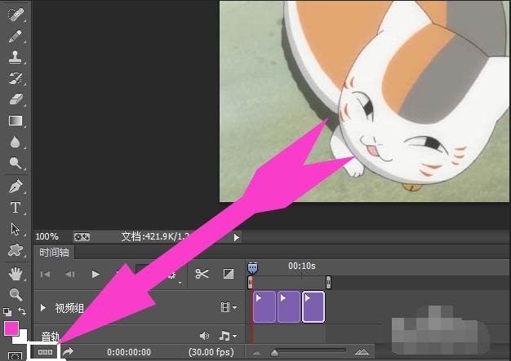Select the Healing Brush tool

pos(16,16)
